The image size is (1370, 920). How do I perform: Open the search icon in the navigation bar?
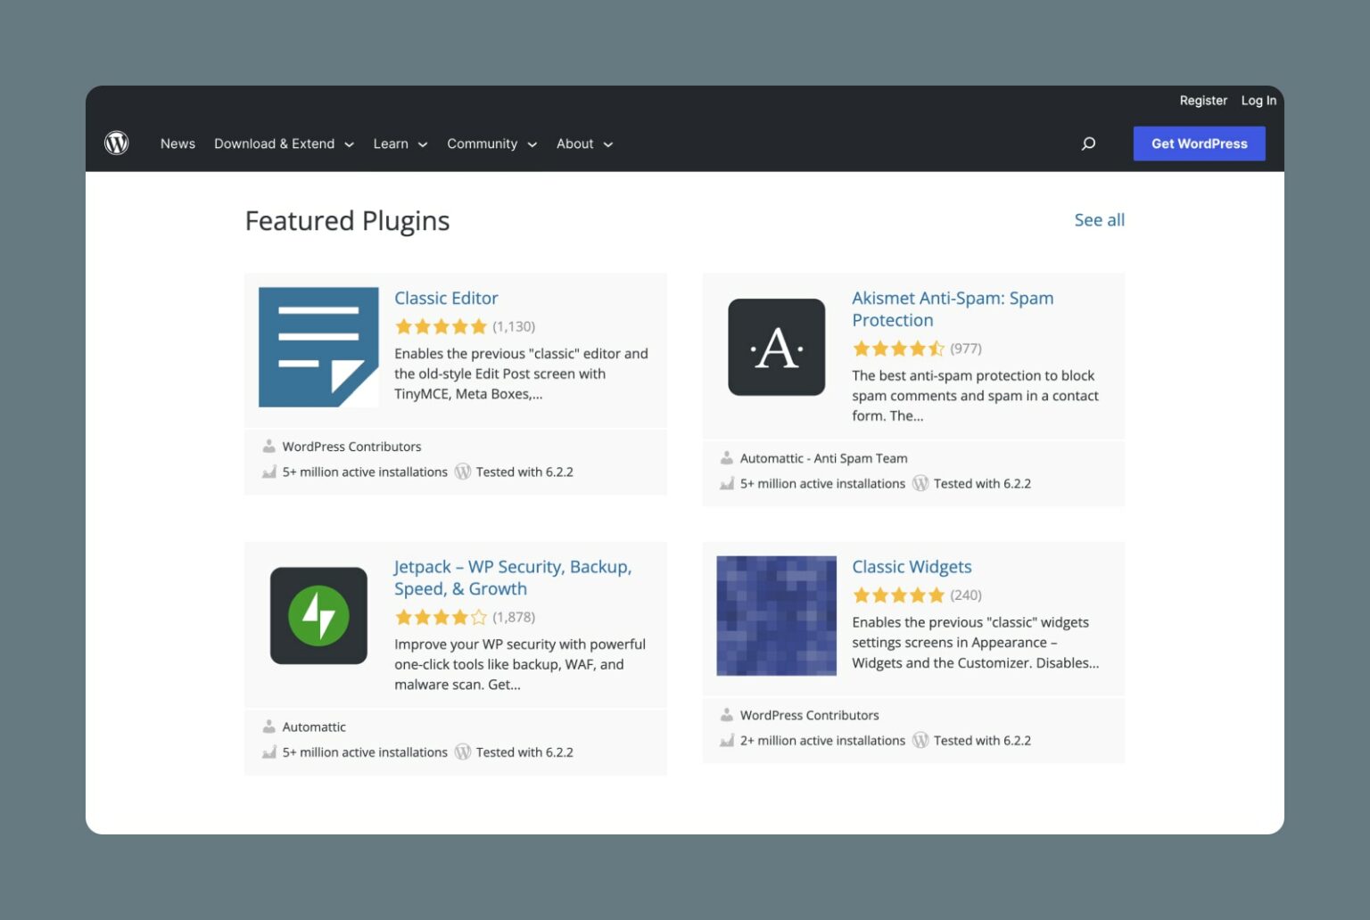[1089, 144]
